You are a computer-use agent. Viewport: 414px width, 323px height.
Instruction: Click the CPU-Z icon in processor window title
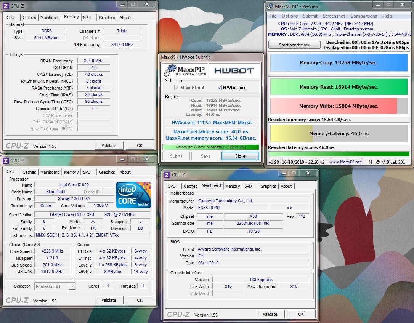tap(6, 160)
